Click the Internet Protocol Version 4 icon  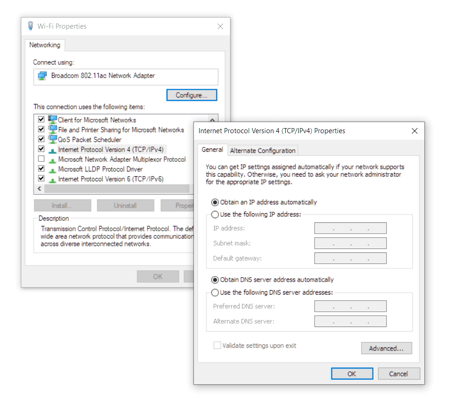coord(52,149)
